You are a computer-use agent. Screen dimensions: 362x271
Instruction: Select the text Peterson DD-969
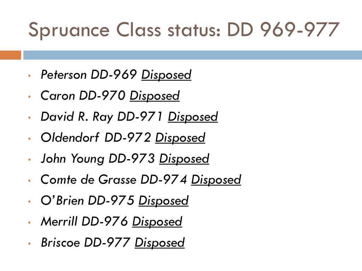(89, 75)
